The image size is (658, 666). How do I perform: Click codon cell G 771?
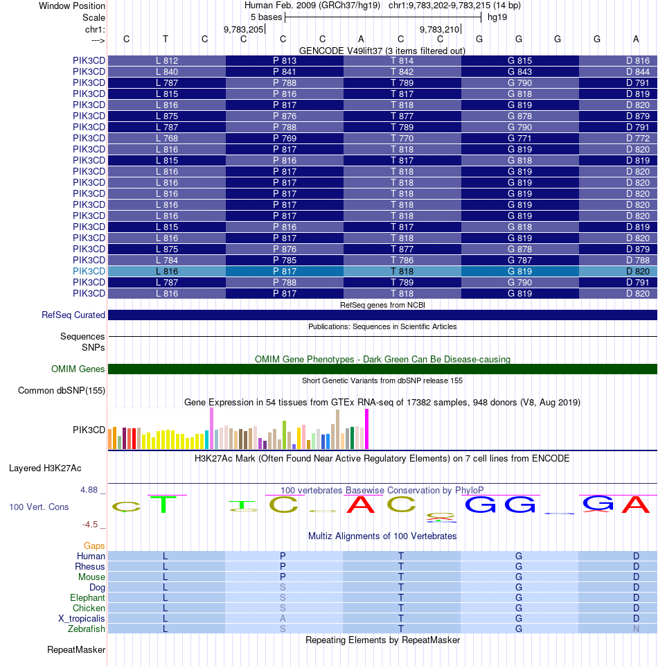[x=519, y=138]
